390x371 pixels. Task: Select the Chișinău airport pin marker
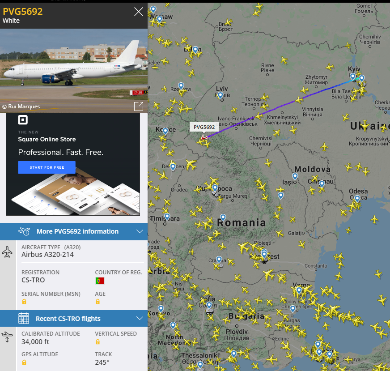point(322,184)
